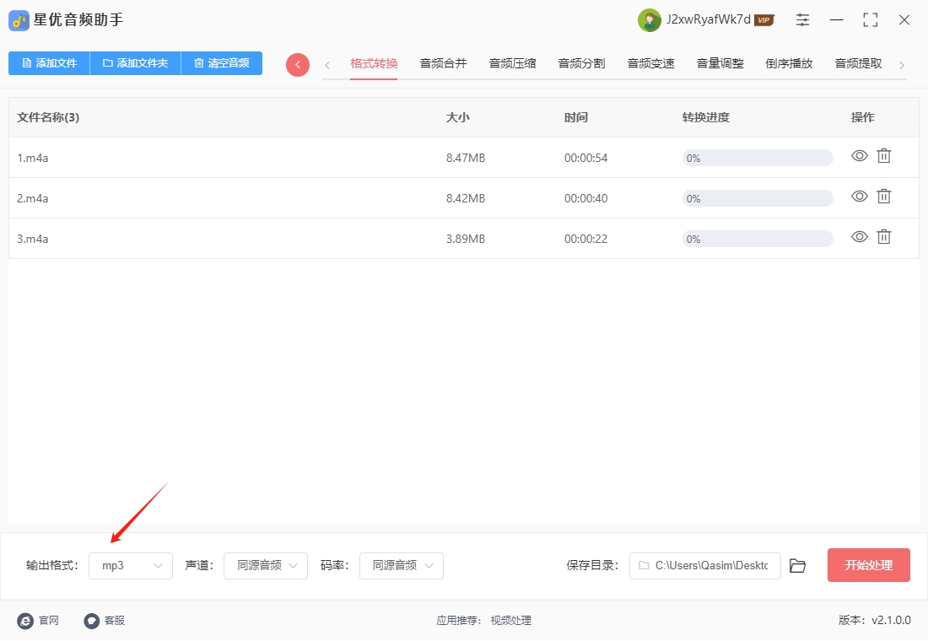Viewport: 928px width, 641px height.
Task: Open 码率 同源音频 dropdown
Action: pyautogui.click(x=402, y=566)
